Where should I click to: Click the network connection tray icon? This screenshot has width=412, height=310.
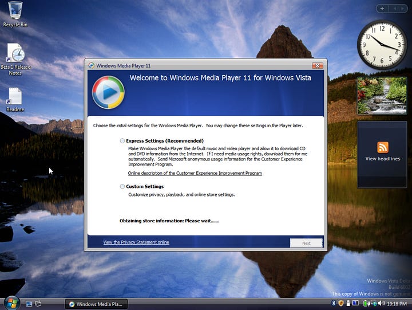[x=373, y=304]
